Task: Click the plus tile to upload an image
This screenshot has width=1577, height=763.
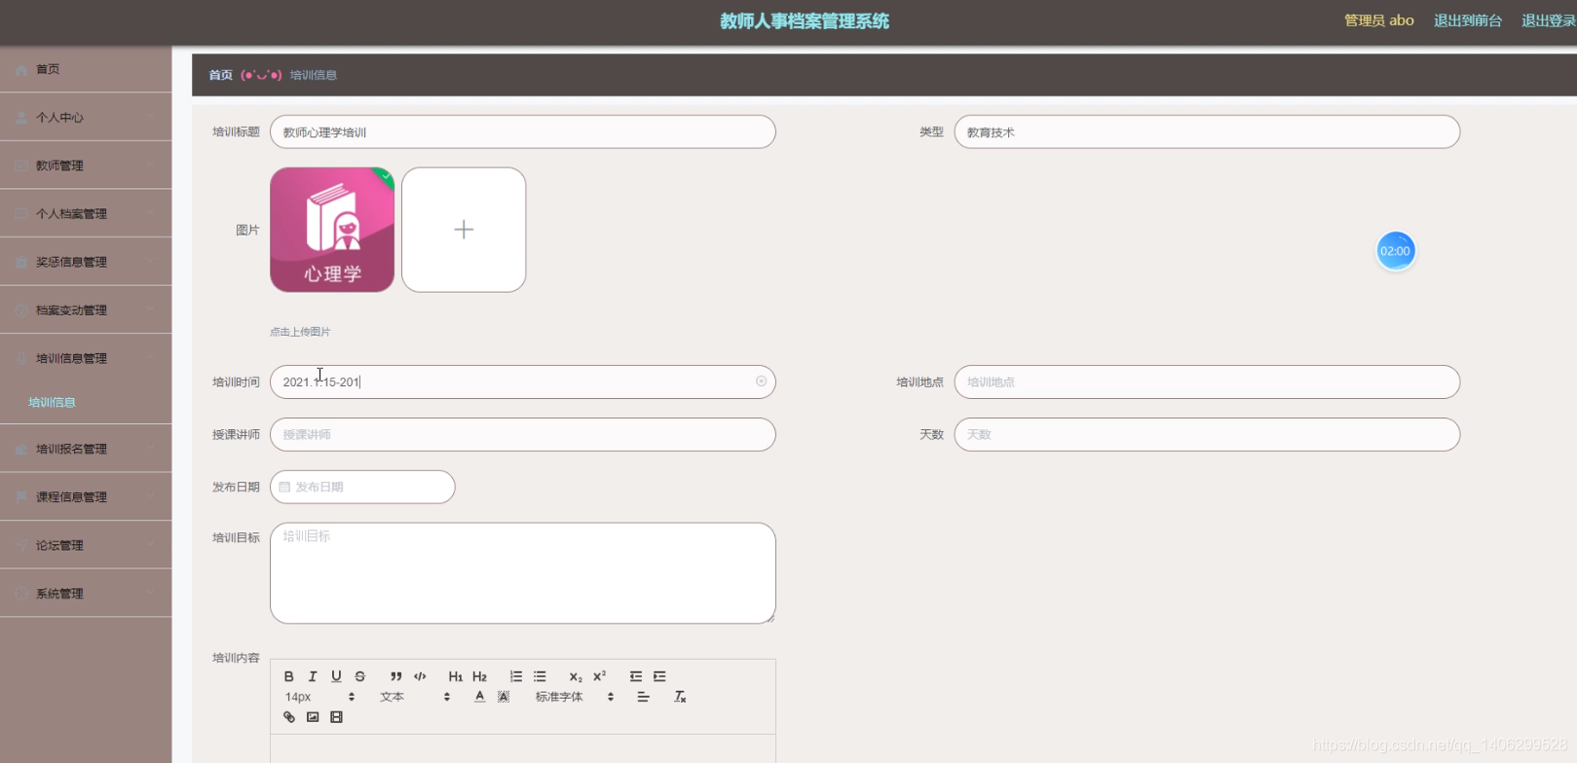Action: 464,230
